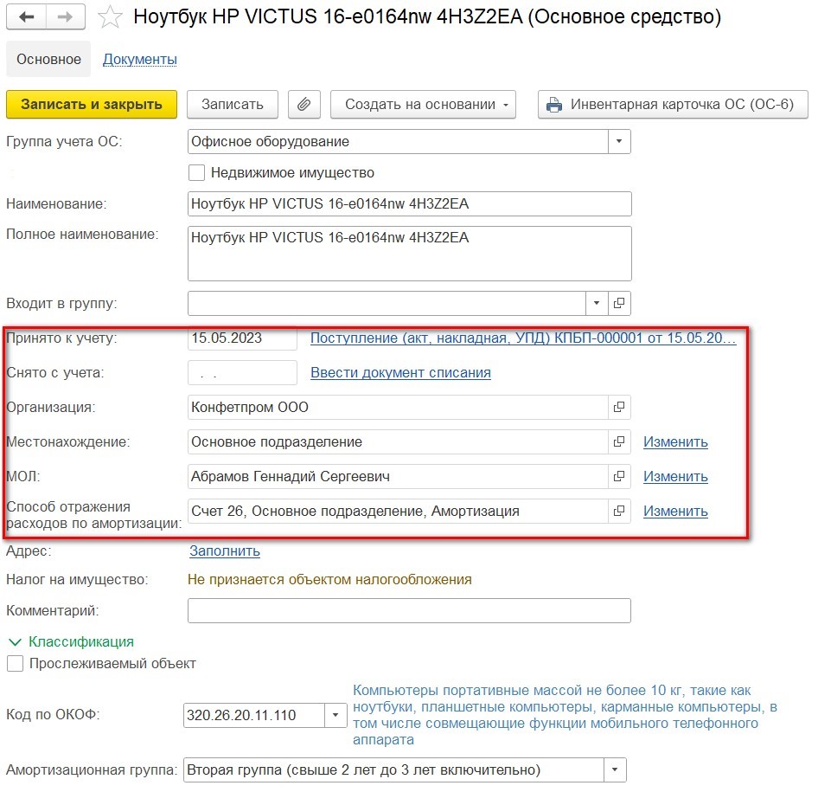The width and height of the screenshot is (818, 792).
Task: Toggle the Недвижимое имущество checkbox
Action: pyautogui.click(x=196, y=173)
